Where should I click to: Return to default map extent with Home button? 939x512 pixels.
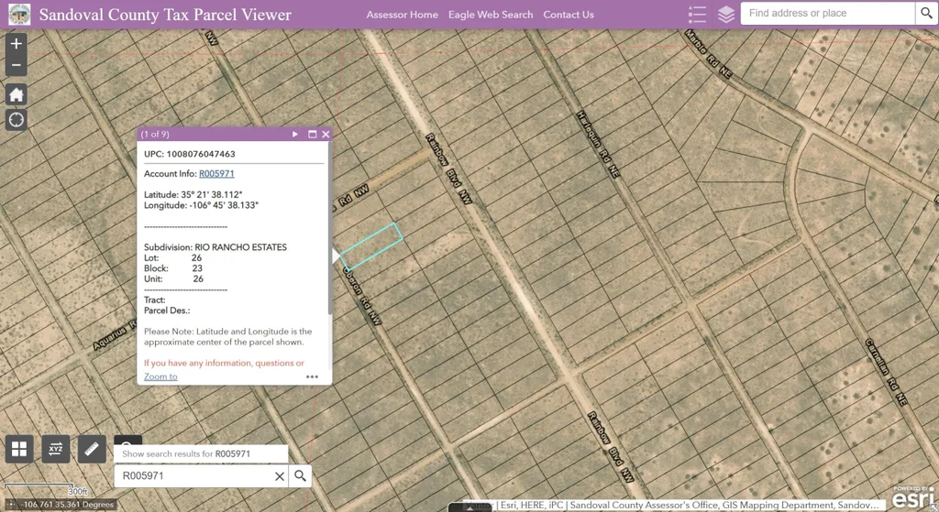16,94
